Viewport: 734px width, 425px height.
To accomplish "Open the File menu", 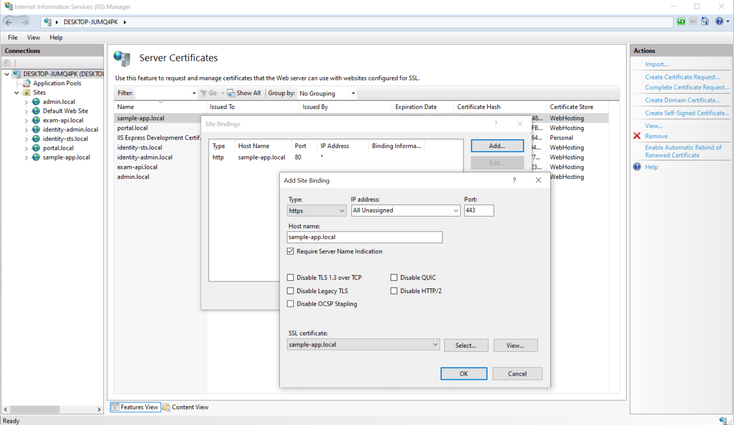I will click(x=13, y=37).
